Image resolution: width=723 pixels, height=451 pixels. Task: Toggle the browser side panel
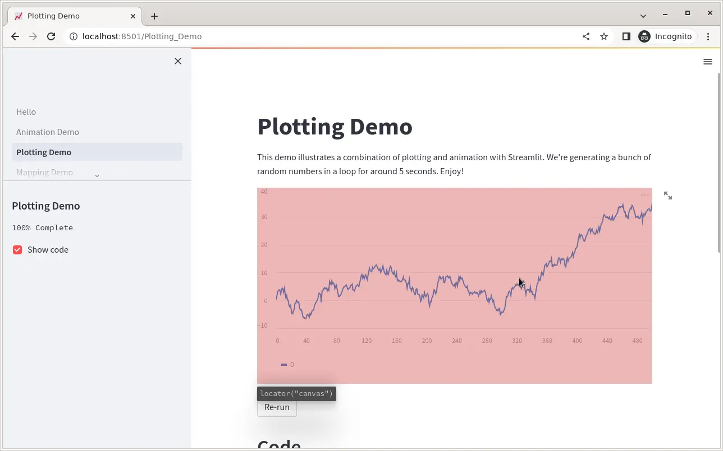tap(626, 36)
